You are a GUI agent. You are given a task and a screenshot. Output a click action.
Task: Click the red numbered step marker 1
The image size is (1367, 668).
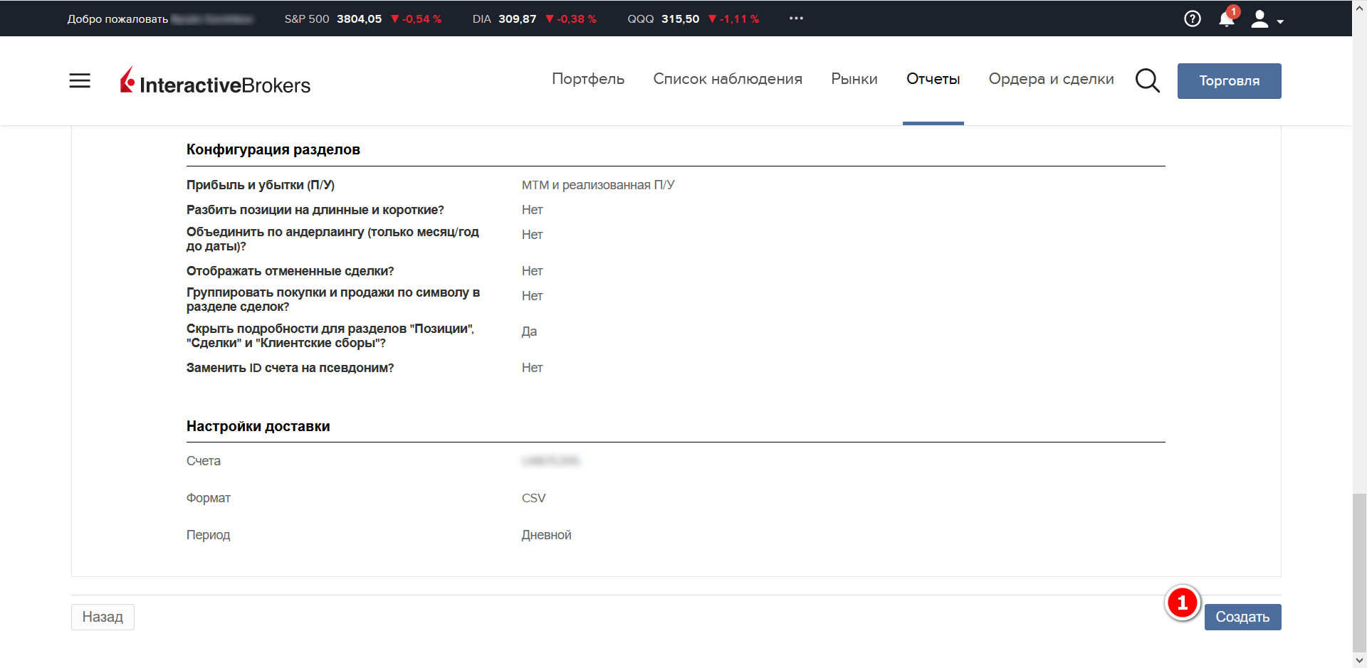tap(1183, 603)
